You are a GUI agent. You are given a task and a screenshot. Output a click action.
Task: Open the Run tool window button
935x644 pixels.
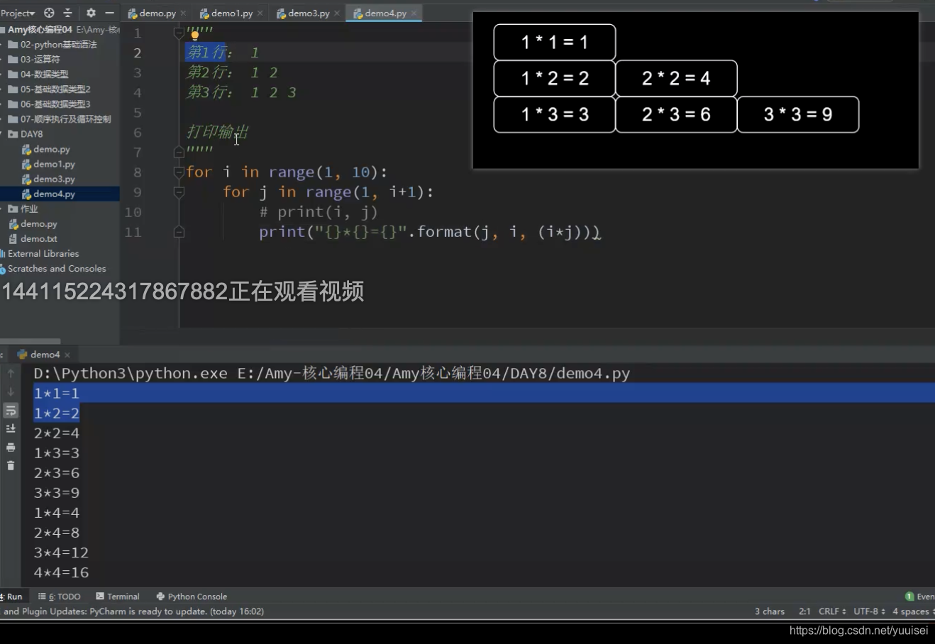12,596
